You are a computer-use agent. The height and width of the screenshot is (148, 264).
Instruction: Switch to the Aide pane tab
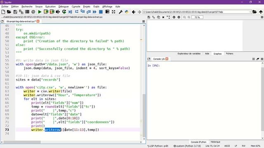[207, 54]
